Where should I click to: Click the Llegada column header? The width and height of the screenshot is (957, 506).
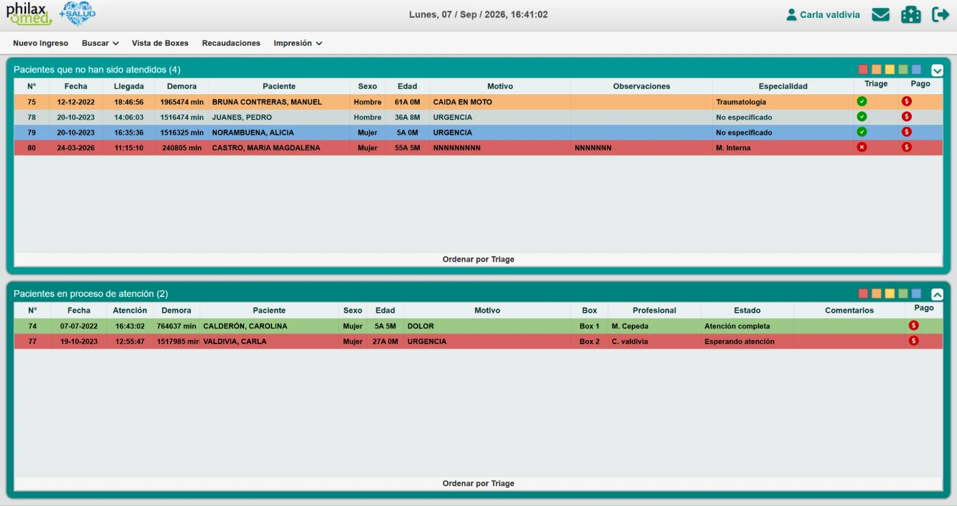[129, 86]
